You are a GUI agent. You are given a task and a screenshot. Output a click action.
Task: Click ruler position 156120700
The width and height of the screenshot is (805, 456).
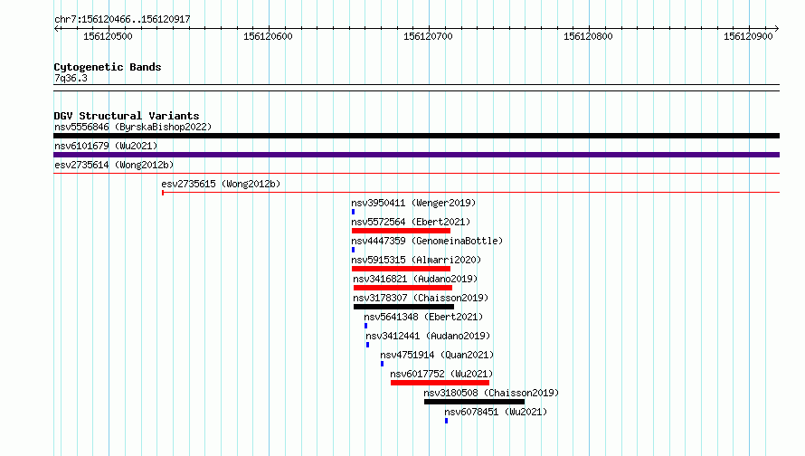point(428,36)
